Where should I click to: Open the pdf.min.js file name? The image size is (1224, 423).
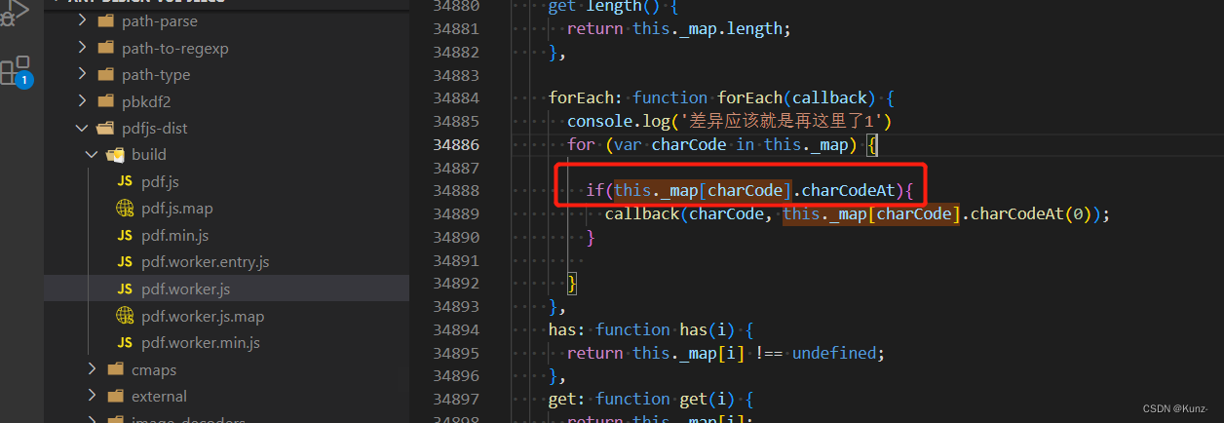click(x=174, y=236)
